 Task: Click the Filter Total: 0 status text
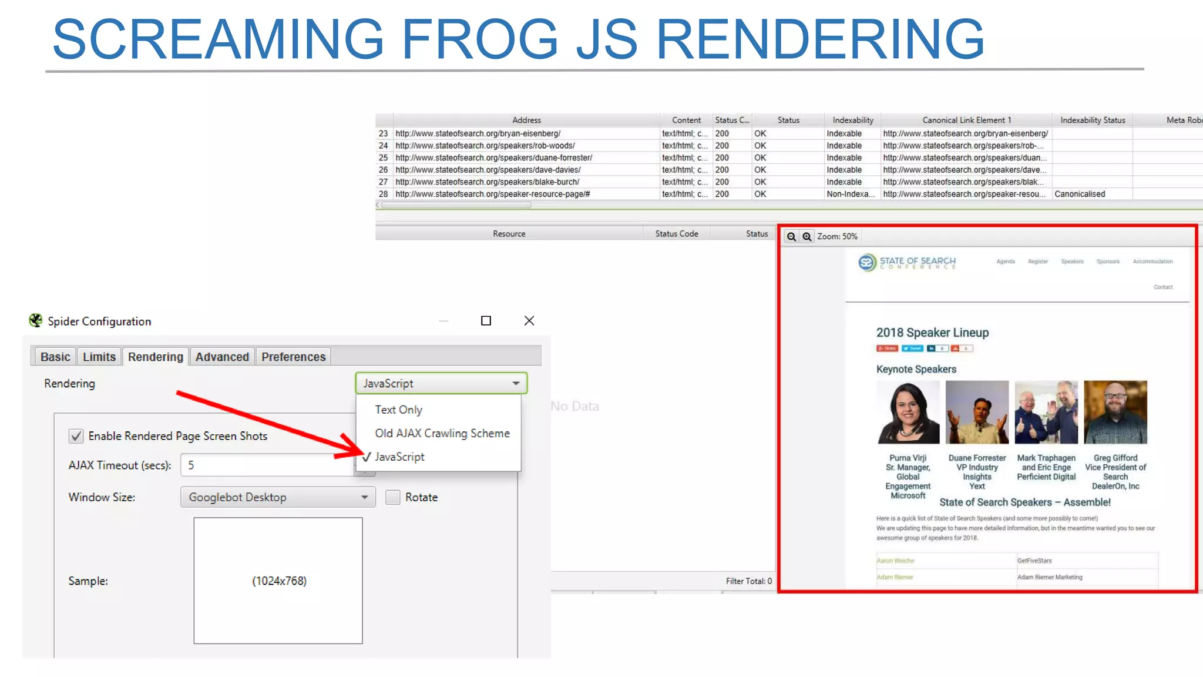pyautogui.click(x=749, y=581)
